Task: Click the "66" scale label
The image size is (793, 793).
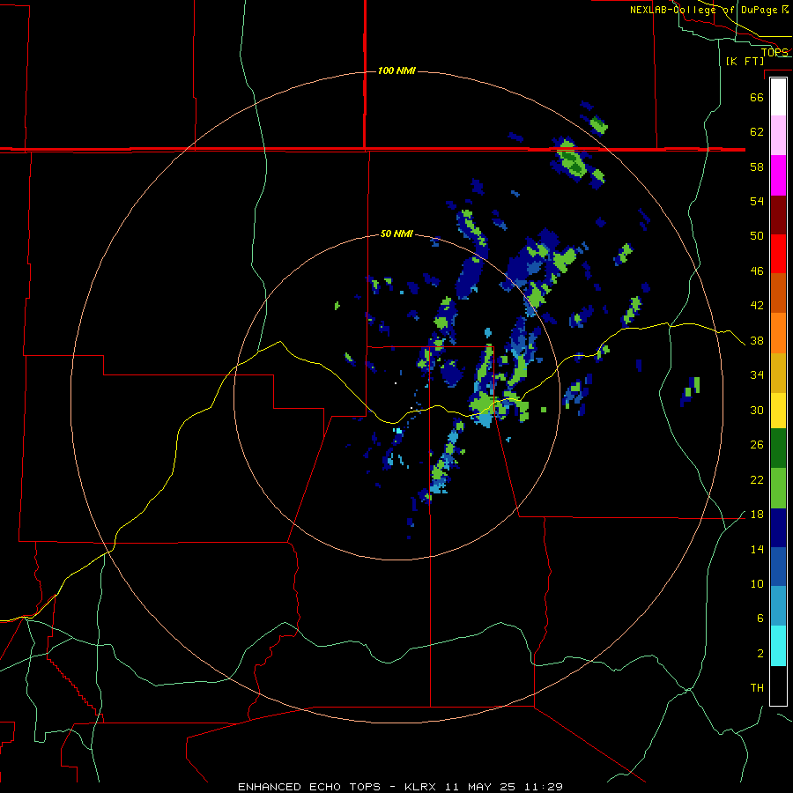Action: pos(757,97)
